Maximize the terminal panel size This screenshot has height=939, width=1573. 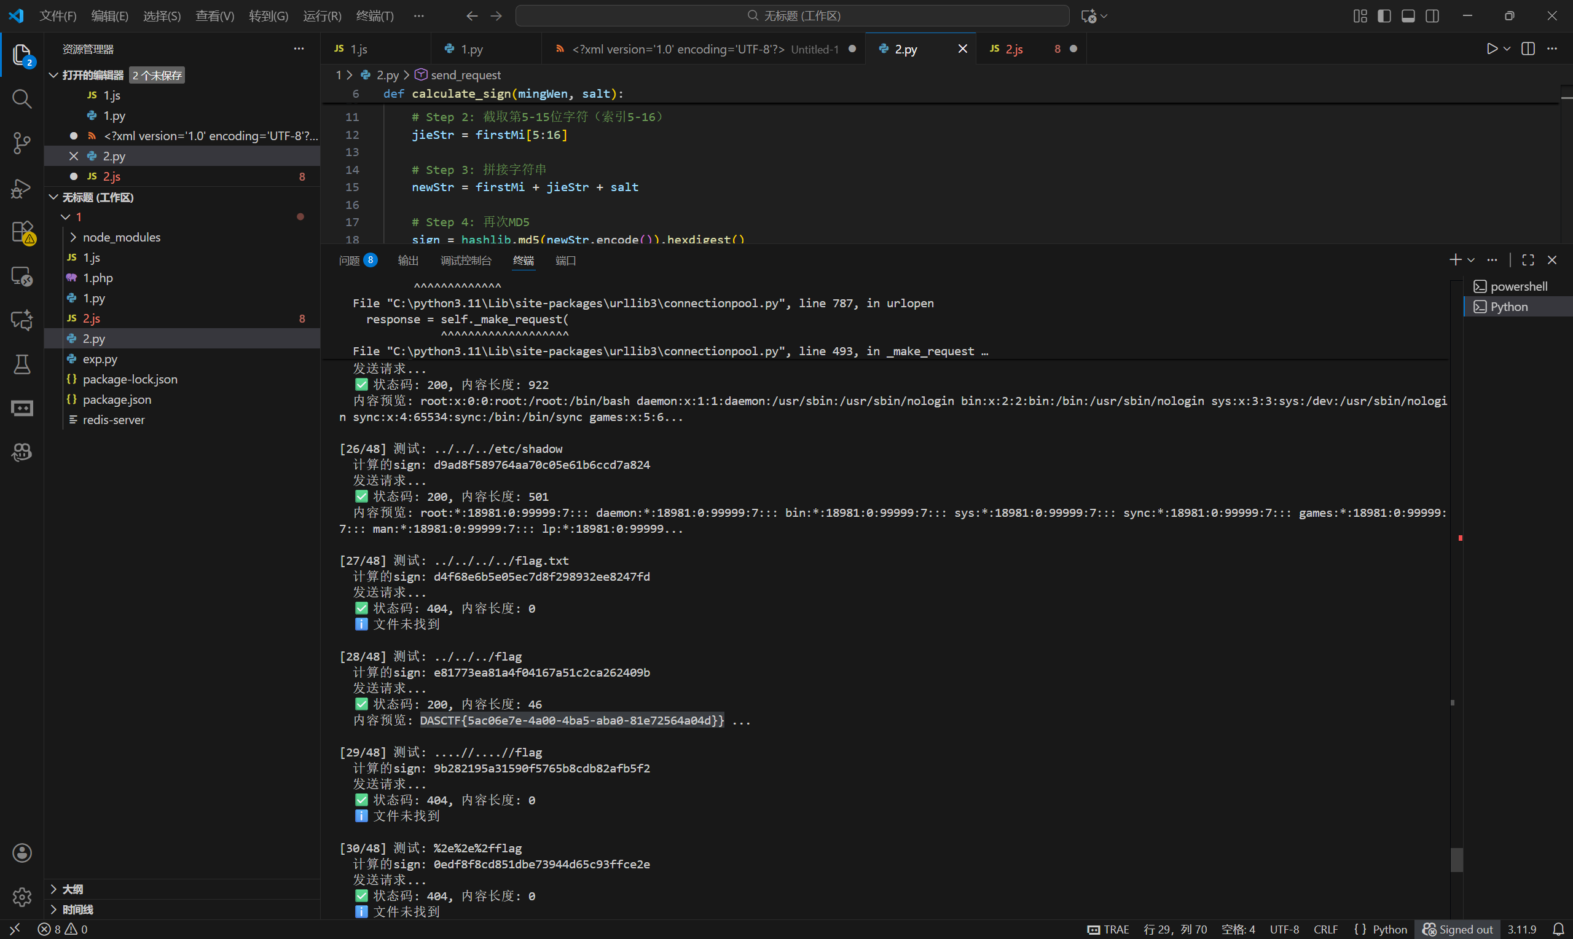coord(1528,260)
